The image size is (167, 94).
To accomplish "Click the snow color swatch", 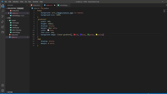I will [x=48, y=30].
